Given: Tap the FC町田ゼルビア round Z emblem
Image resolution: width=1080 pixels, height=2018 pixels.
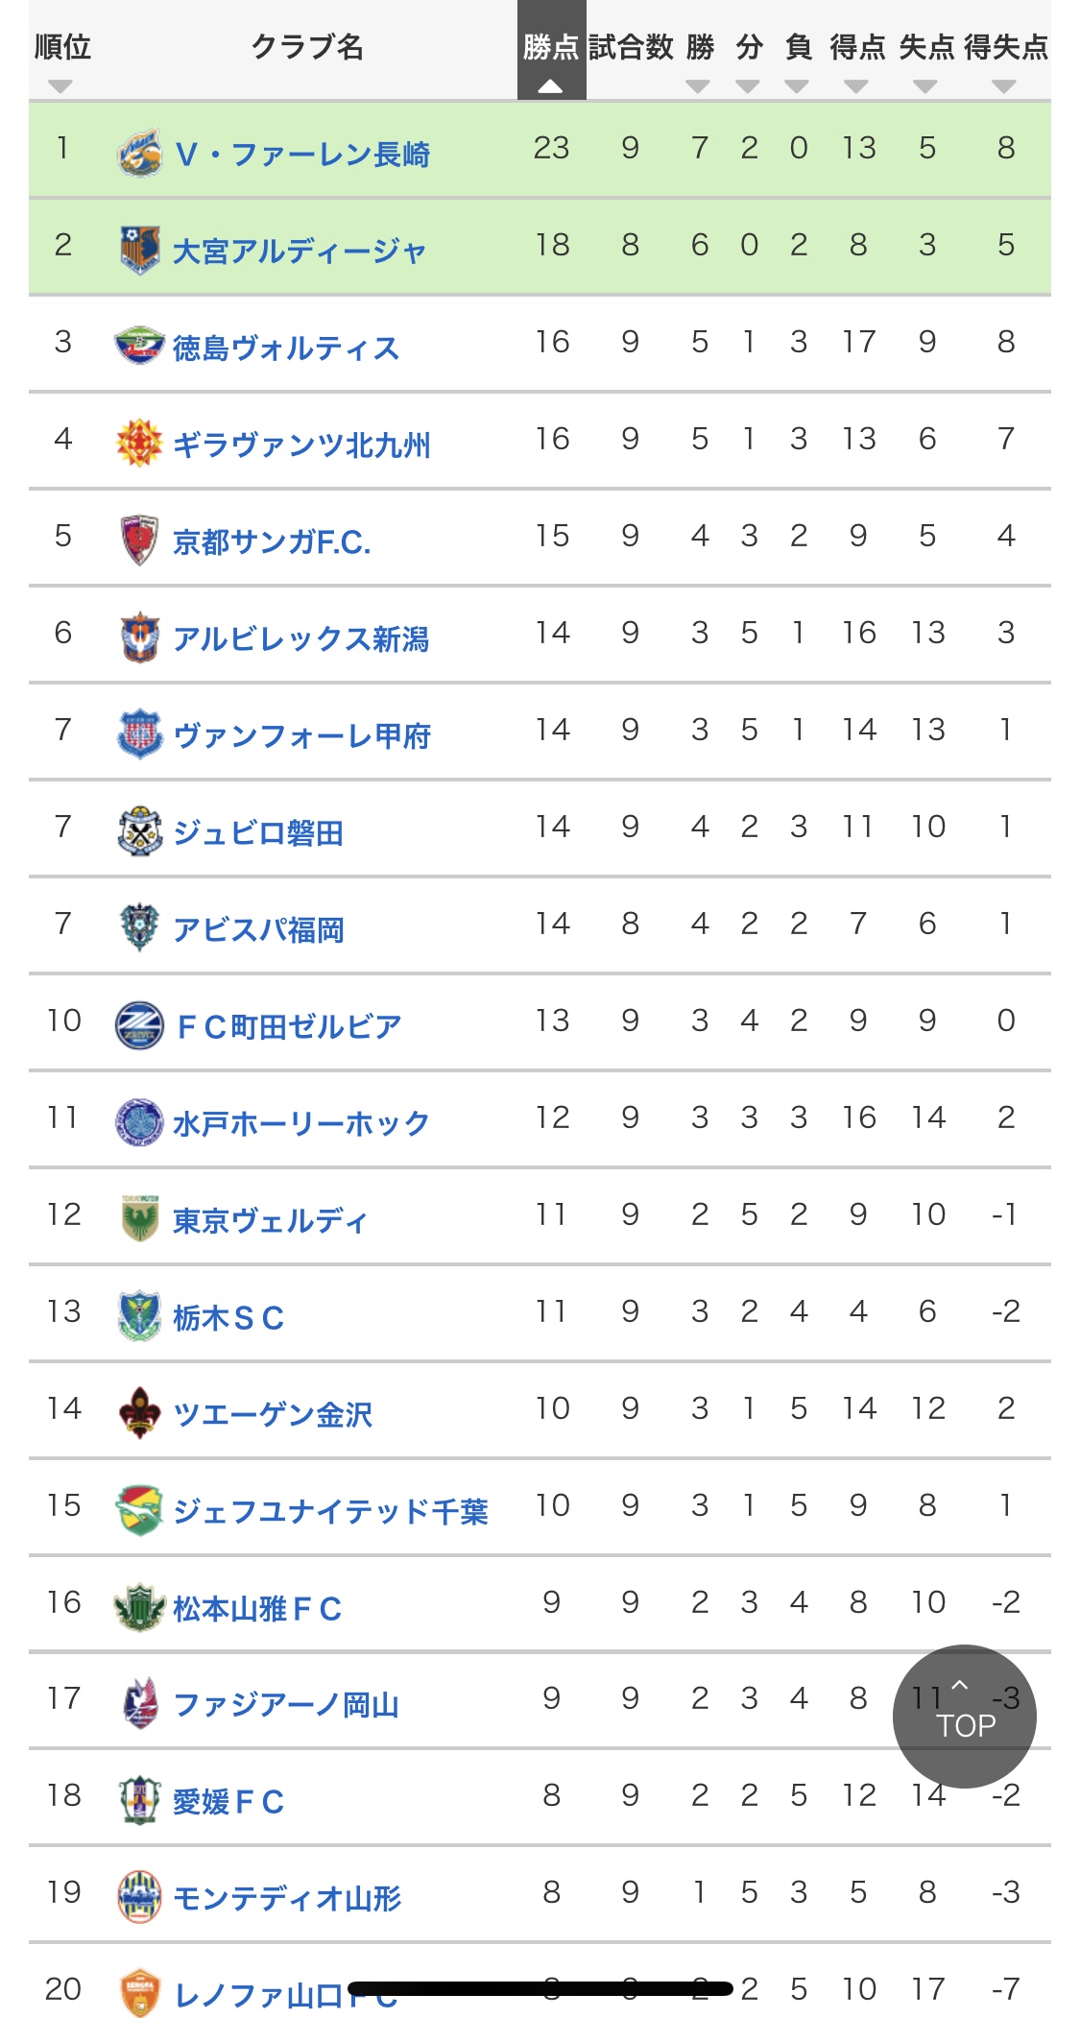Looking at the screenshot, I should click(x=139, y=1024).
